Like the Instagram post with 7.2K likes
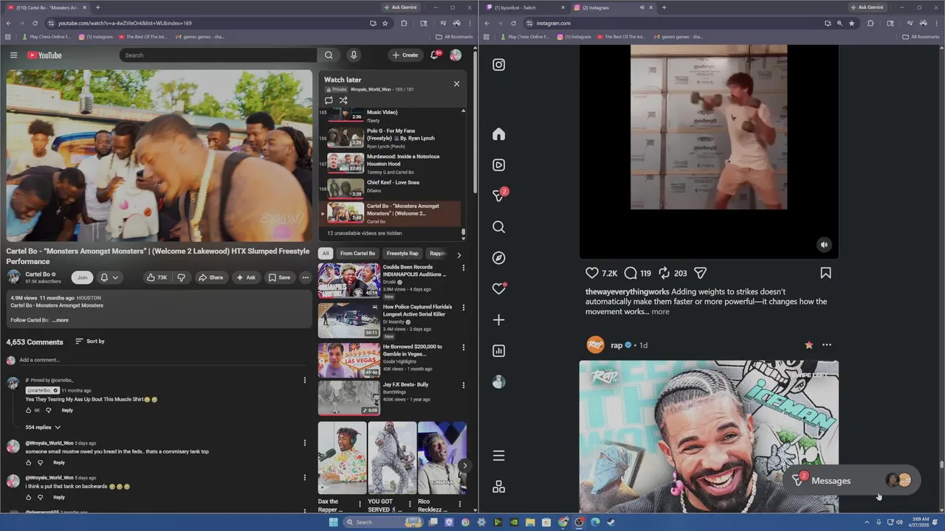Screen dimensions: 945x531 [592, 273]
